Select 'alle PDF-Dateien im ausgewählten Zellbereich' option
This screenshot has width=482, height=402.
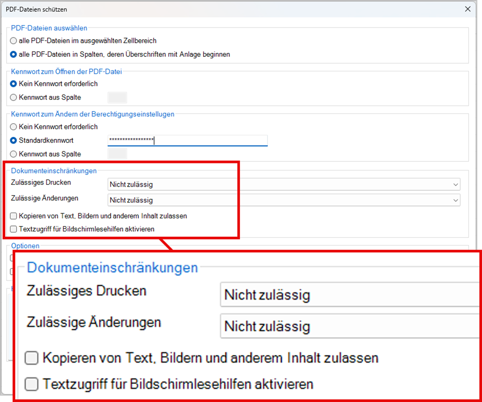tap(14, 41)
